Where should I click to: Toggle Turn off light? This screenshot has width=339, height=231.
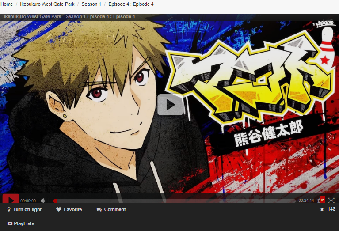click(24, 209)
